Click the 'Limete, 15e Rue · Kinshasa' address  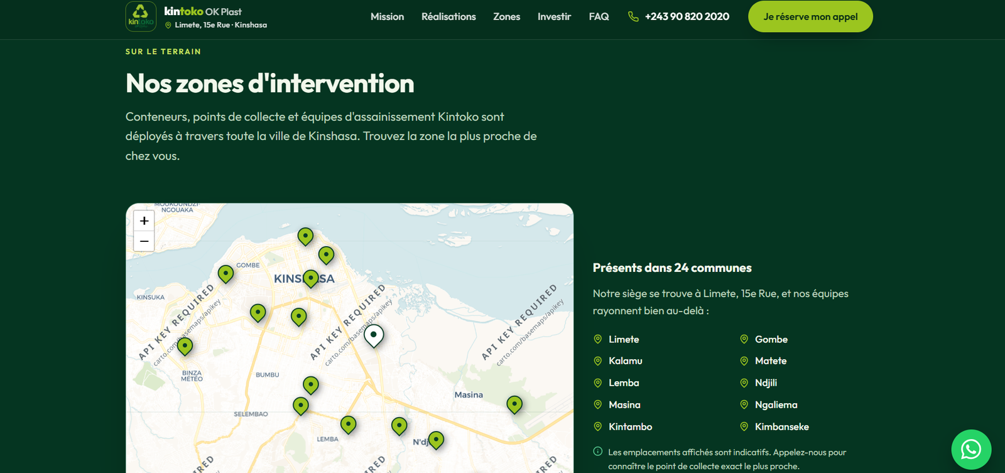220,25
